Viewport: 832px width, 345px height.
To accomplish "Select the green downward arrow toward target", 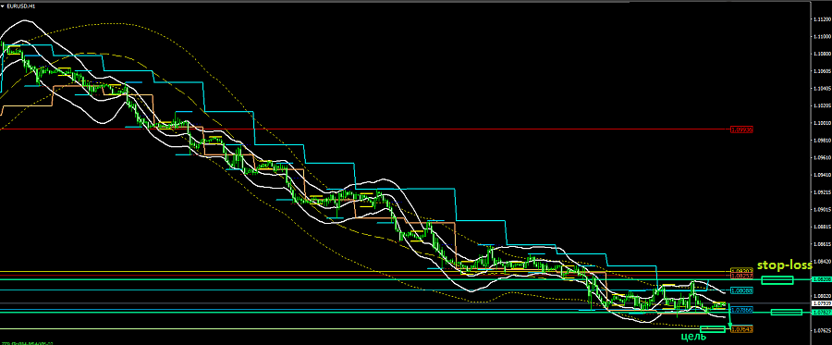I will tap(730, 316).
